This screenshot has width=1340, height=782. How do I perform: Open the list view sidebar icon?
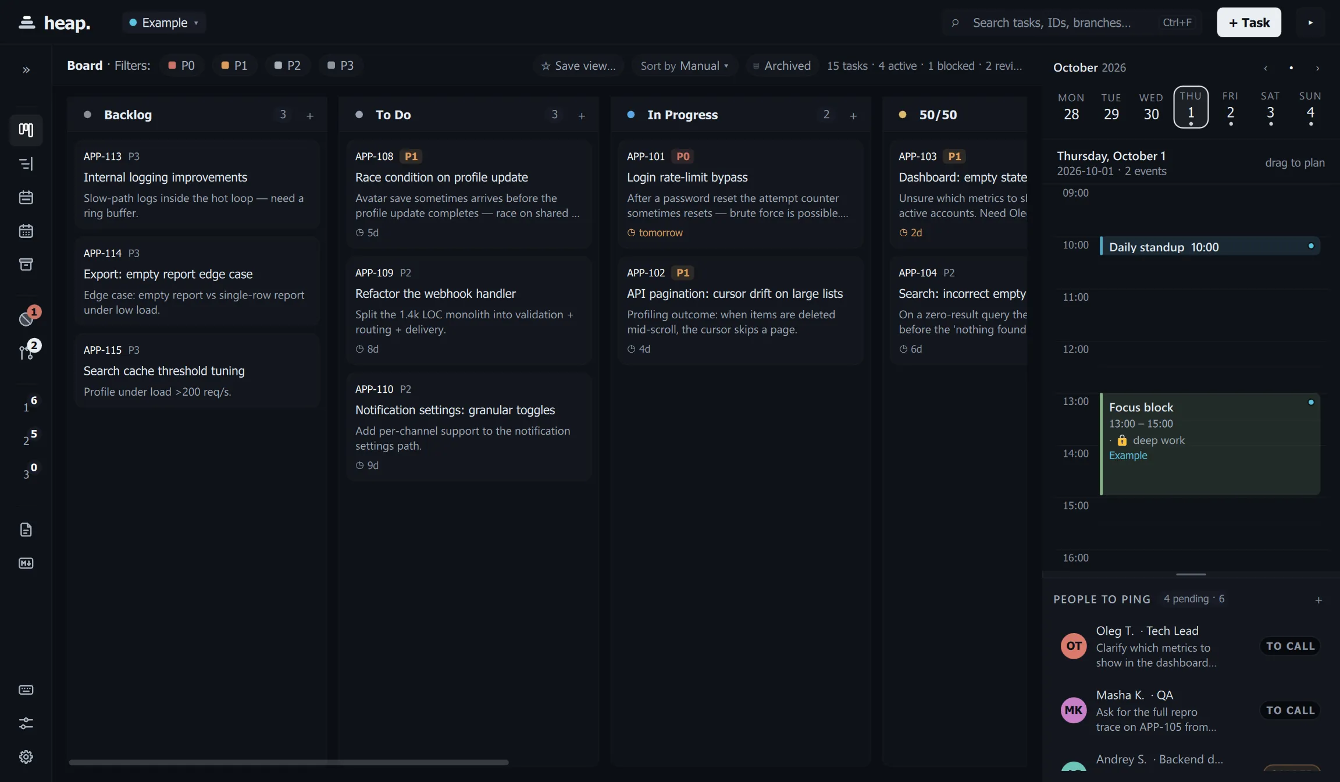[26, 163]
